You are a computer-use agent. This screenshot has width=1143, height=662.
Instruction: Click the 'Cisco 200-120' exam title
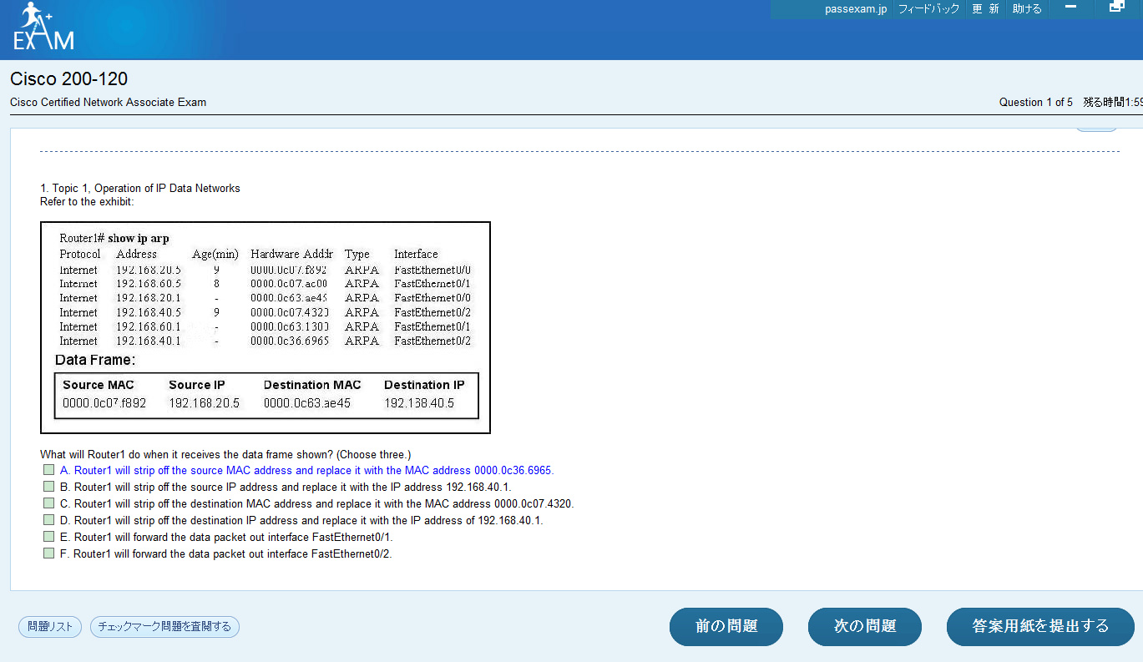coord(69,79)
